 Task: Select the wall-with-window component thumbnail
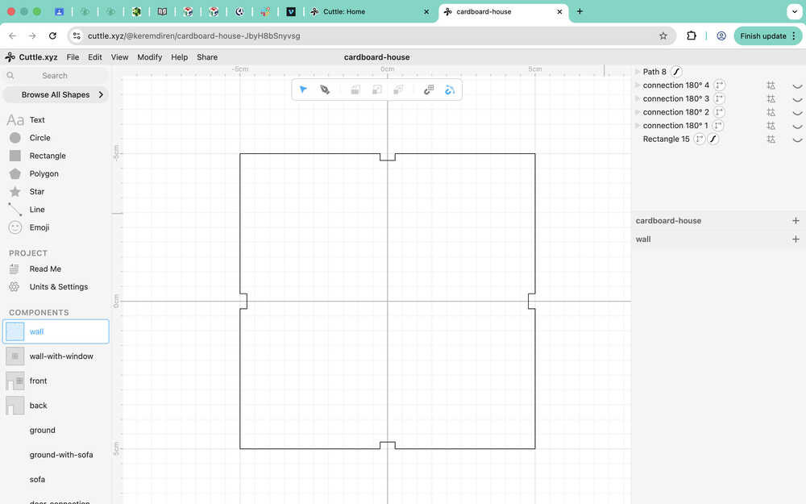point(15,356)
